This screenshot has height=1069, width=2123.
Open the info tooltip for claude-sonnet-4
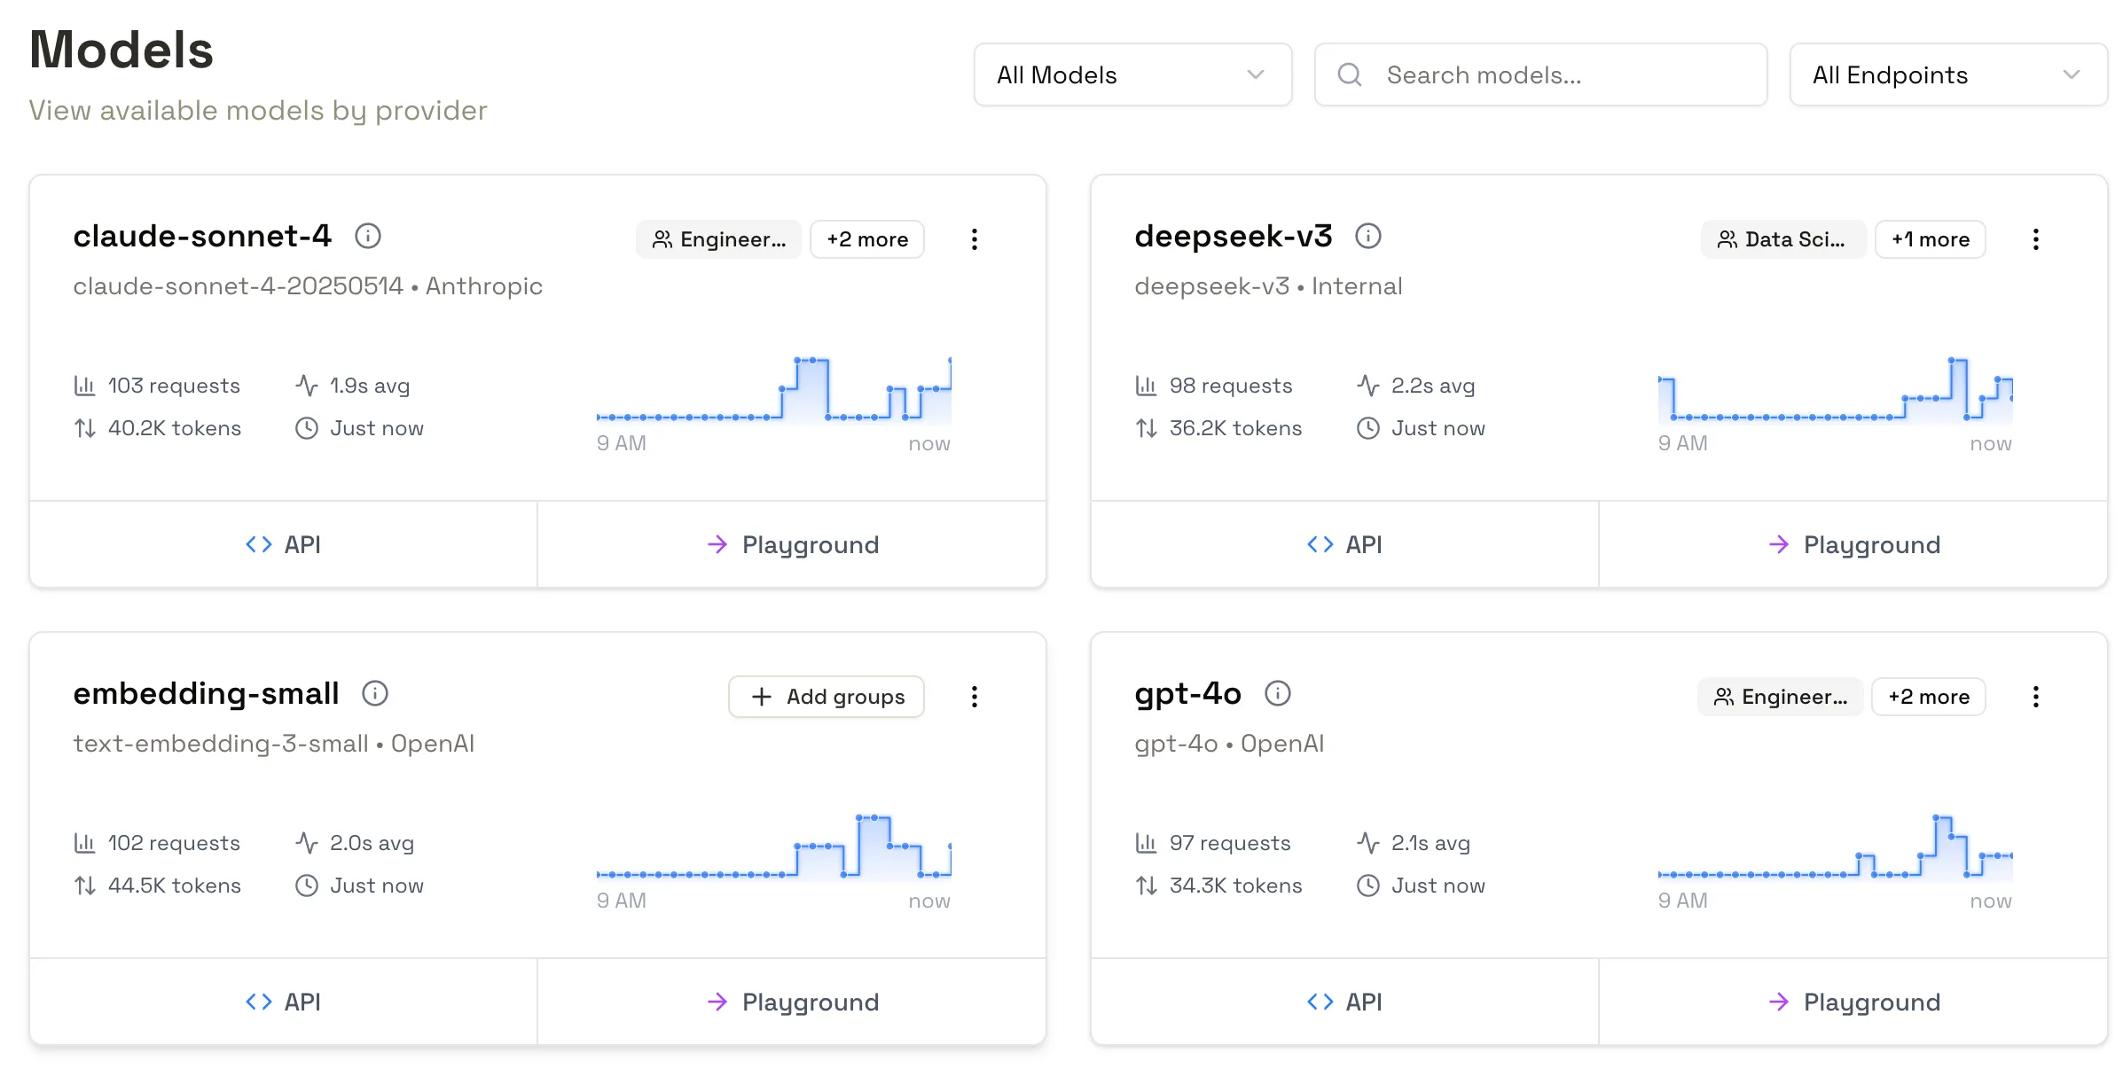pyautogui.click(x=369, y=237)
